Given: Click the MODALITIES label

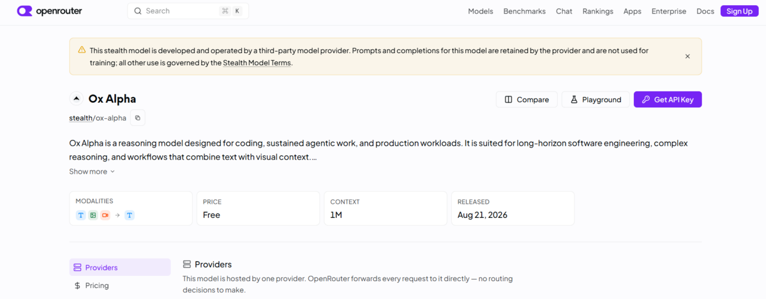Looking at the screenshot, I should pyautogui.click(x=94, y=201).
